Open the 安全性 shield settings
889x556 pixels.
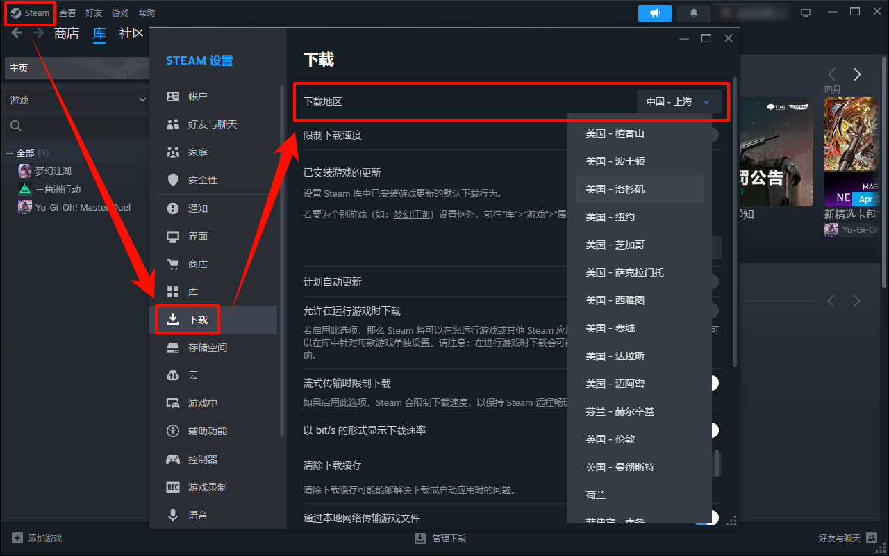click(213, 180)
